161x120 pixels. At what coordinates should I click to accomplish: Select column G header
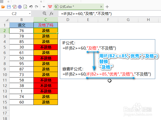pos(128,19)
